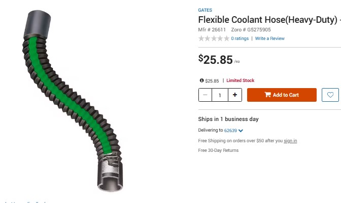This screenshot has width=341, height=203.
Task: Click Write a Review
Action: tap(269, 38)
